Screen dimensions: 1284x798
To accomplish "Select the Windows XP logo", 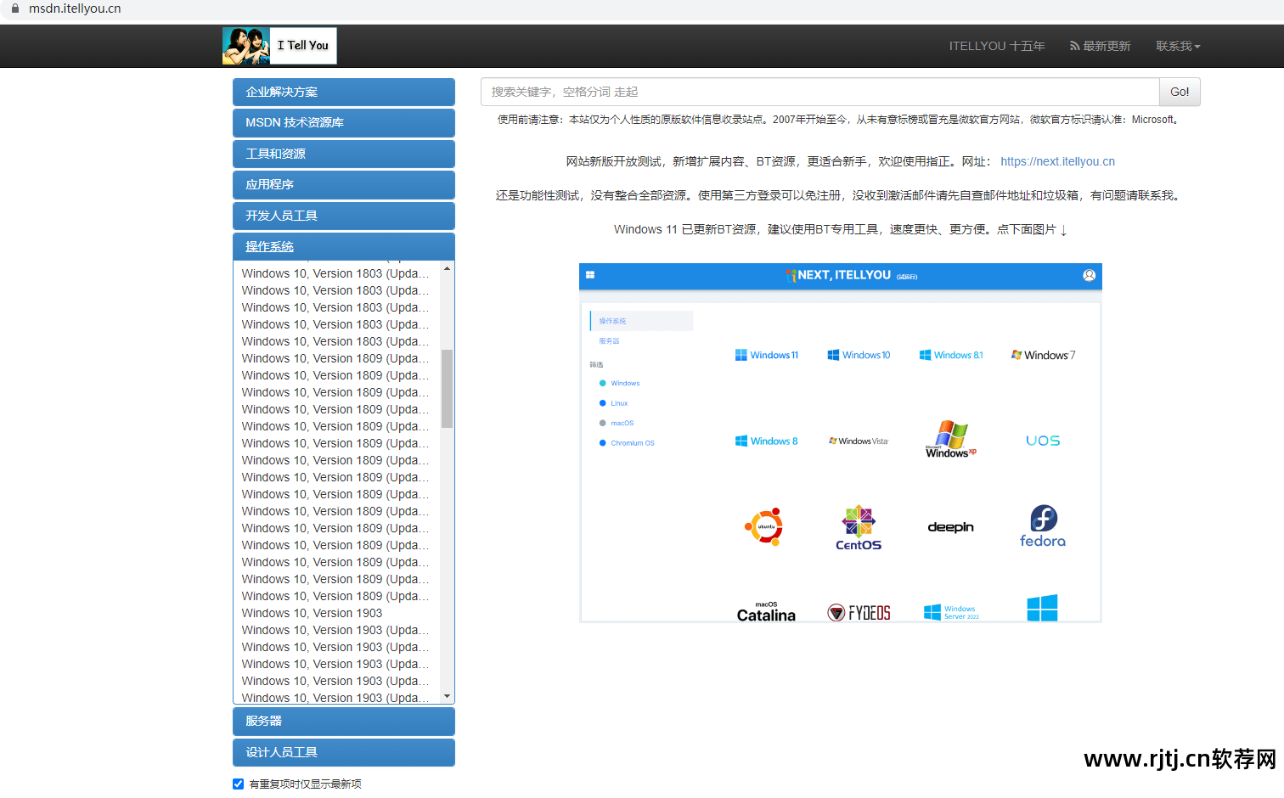I will tap(951, 439).
